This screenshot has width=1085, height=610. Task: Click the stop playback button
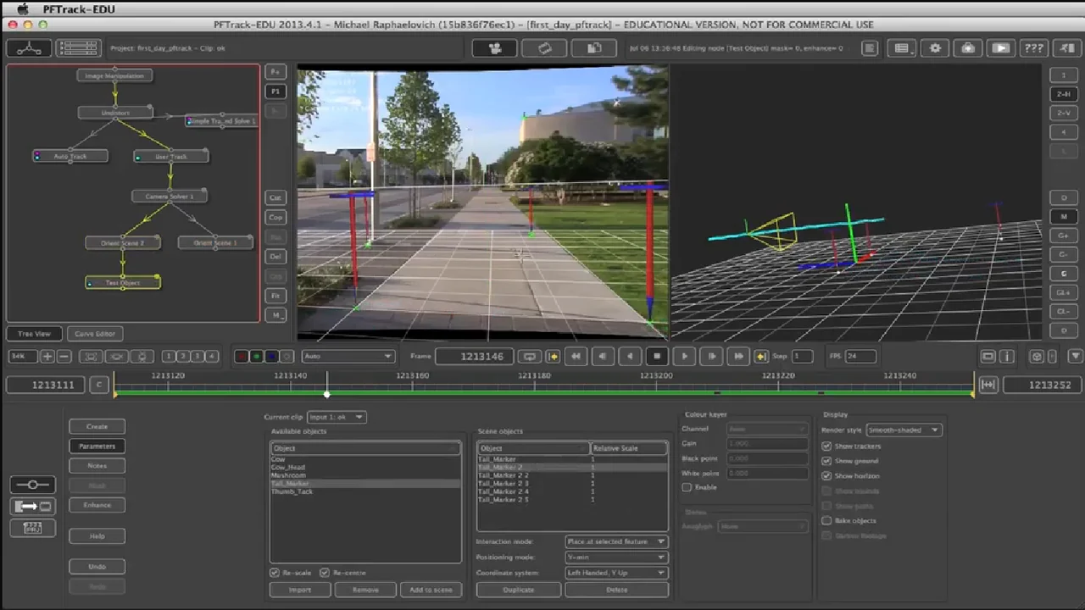click(657, 357)
